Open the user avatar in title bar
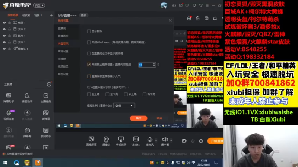Viewport: 298px width, 167px height. (x=164, y=5)
